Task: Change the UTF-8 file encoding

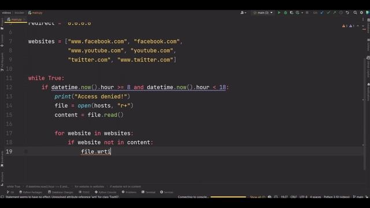Action: tap(304, 197)
